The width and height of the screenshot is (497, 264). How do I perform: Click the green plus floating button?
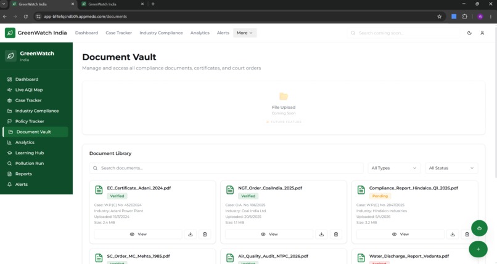[478, 249]
